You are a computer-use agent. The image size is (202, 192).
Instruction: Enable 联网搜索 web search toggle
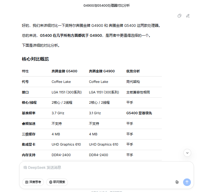coord(57,182)
